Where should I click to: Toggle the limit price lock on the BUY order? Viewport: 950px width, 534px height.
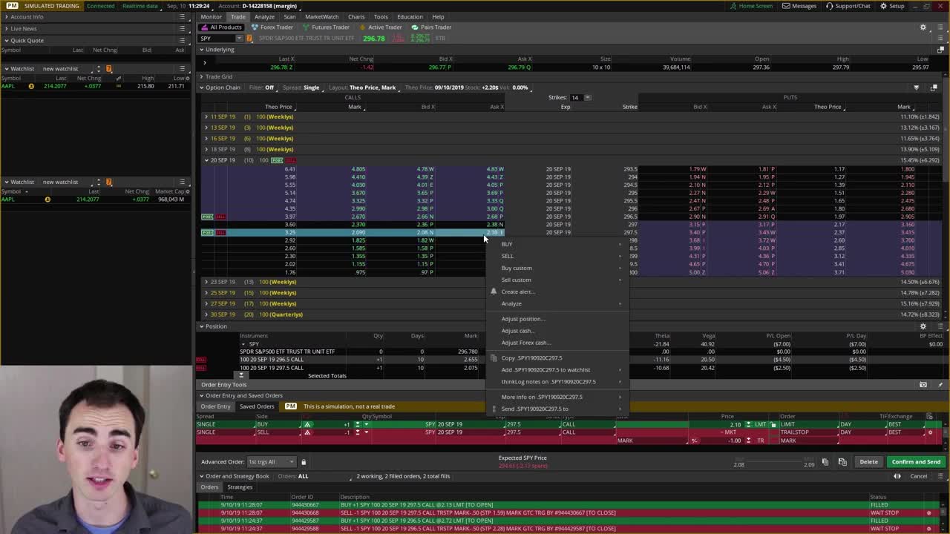pos(773,424)
